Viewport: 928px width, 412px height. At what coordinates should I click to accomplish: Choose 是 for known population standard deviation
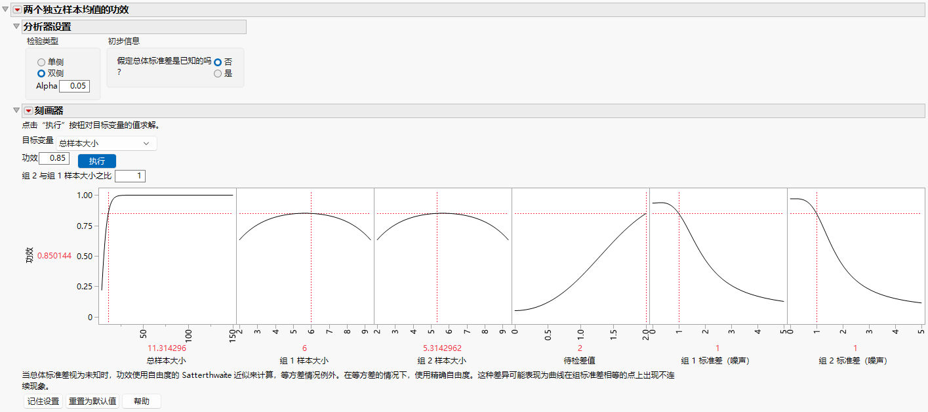point(218,74)
